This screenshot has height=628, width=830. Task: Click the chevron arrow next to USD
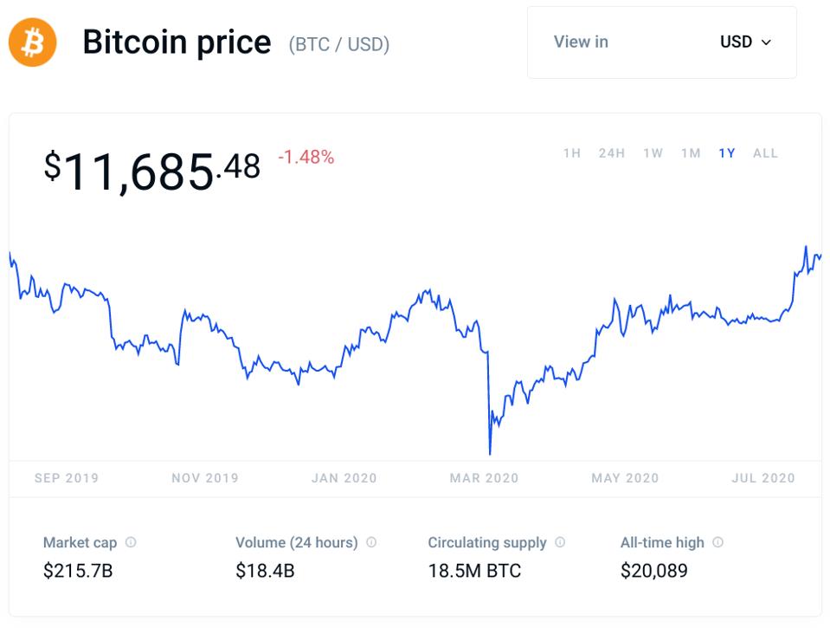(x=765, y=42)
